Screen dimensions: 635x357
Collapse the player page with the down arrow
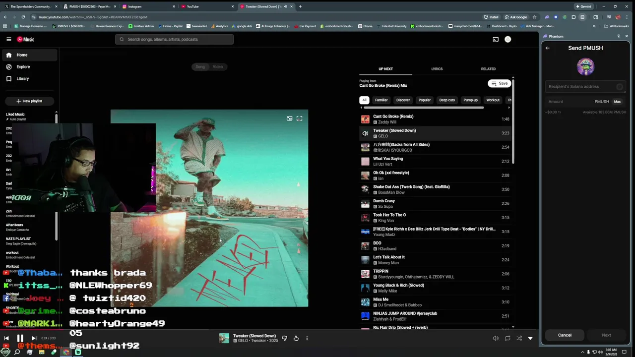[x=530, y=338]
